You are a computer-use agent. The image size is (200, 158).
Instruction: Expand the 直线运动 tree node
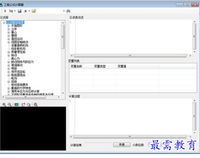pyautogui.click(x=9, y=39)
